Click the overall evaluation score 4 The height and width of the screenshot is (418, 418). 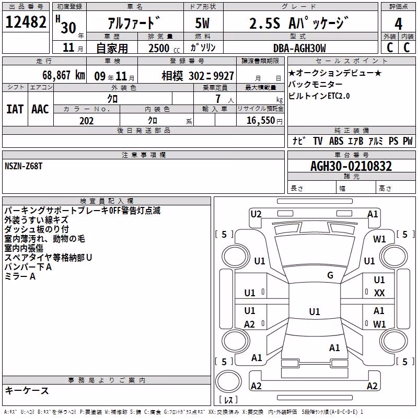(x=398, y=24)
